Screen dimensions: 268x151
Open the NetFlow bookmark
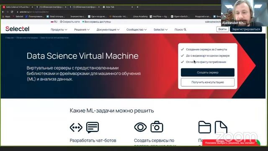click(x=159, y=16)
